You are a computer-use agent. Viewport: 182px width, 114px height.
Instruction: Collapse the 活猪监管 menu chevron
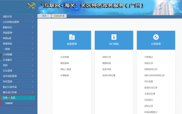[31, 98]
